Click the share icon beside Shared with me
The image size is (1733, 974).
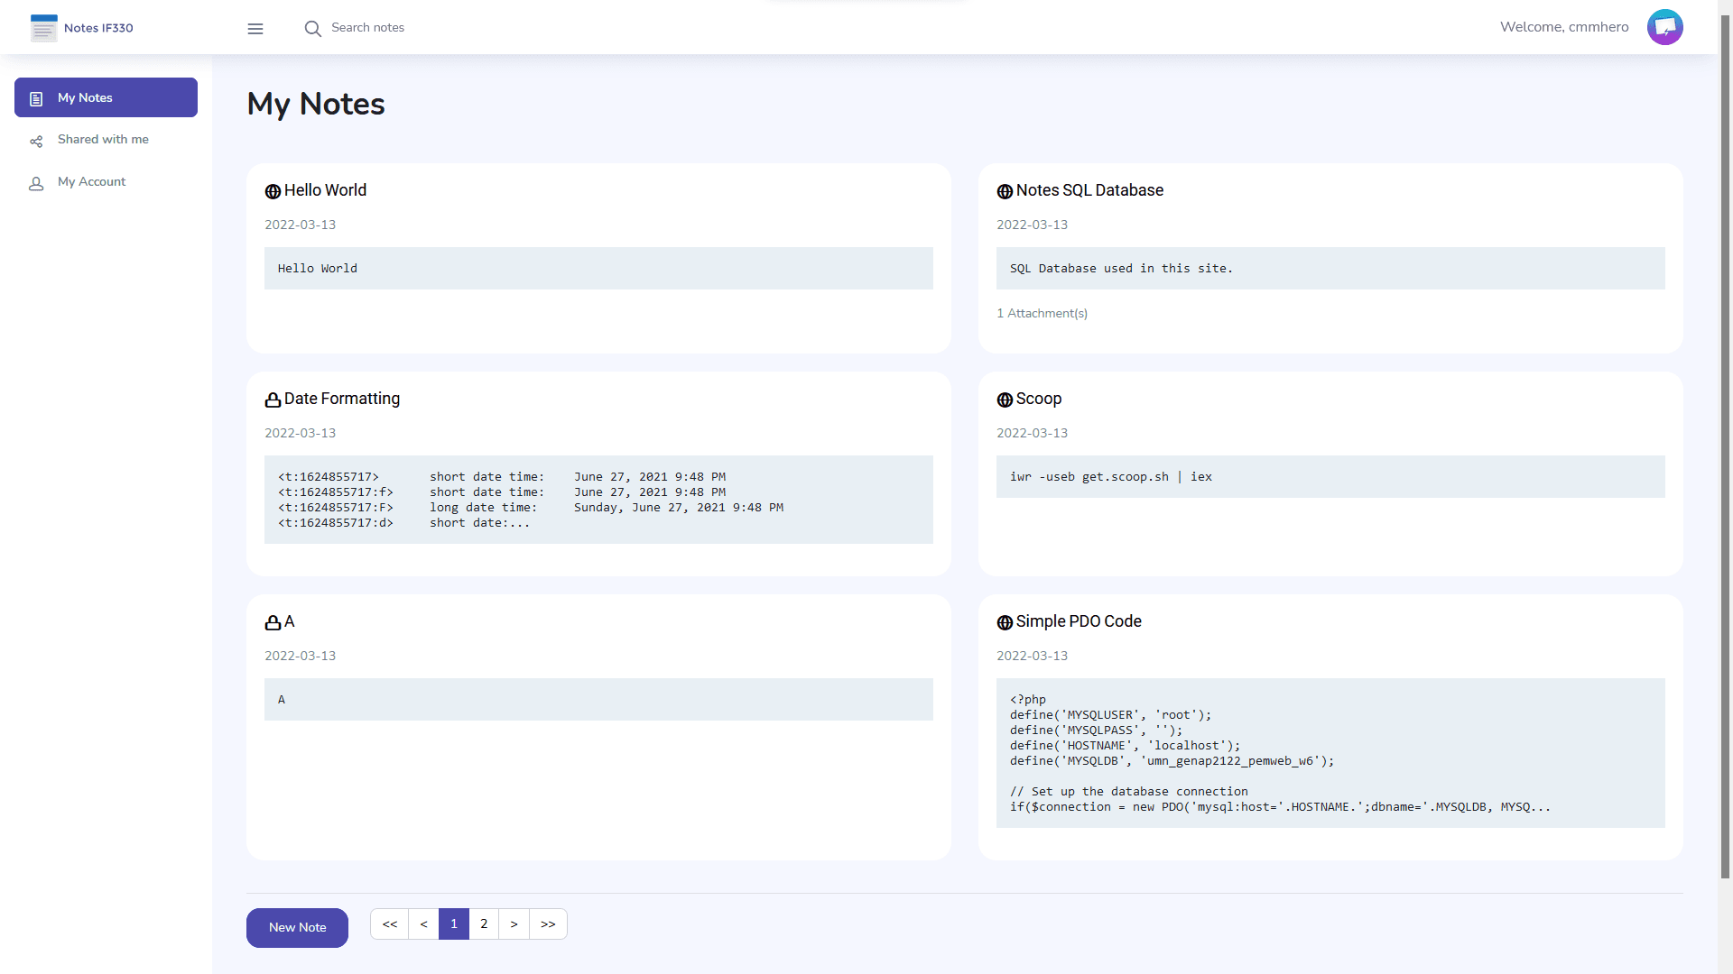(36, 140)
